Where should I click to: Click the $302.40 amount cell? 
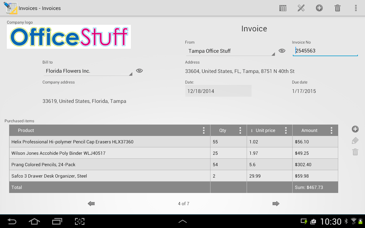click(315, 164)
